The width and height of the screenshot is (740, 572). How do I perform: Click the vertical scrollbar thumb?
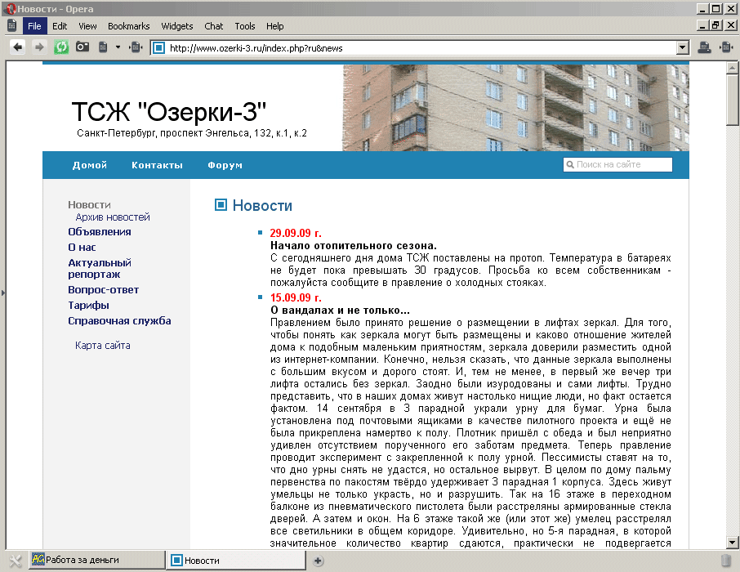point(733,100)
